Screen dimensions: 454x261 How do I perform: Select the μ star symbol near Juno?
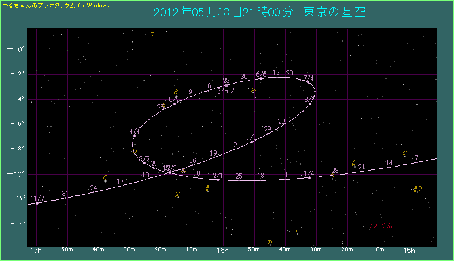point(254,89)
